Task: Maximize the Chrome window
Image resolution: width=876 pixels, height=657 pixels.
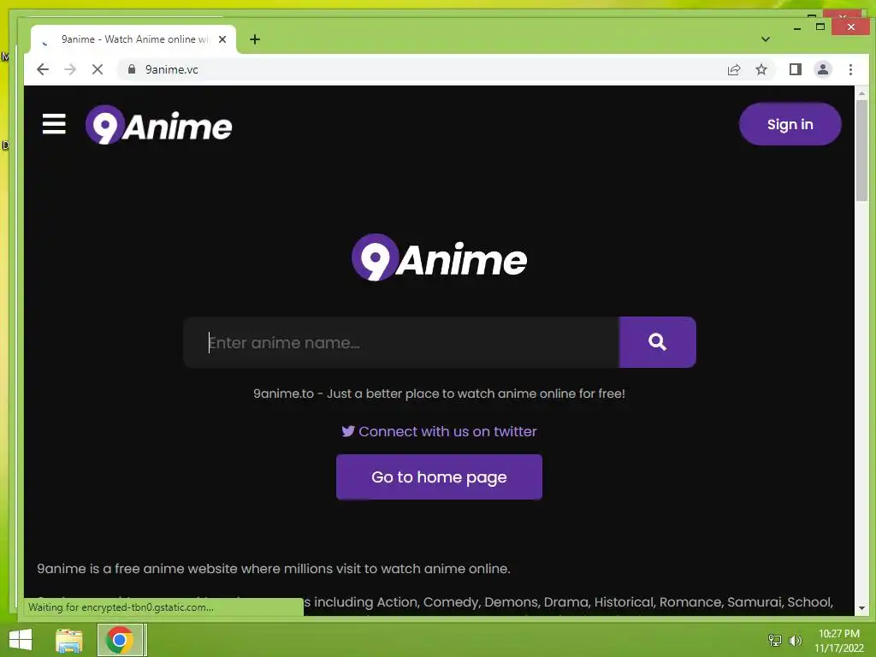Action: (x=820, y=27)
